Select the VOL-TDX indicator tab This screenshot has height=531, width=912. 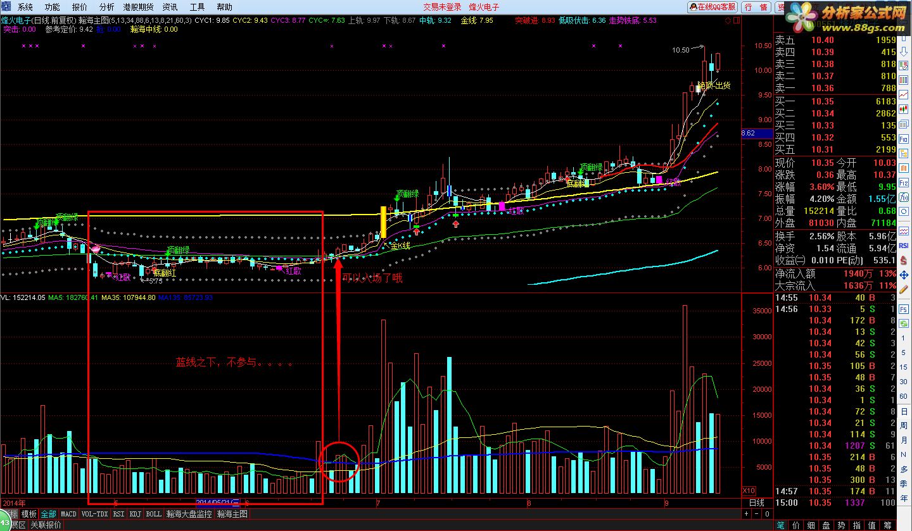[x=94, y=514]
